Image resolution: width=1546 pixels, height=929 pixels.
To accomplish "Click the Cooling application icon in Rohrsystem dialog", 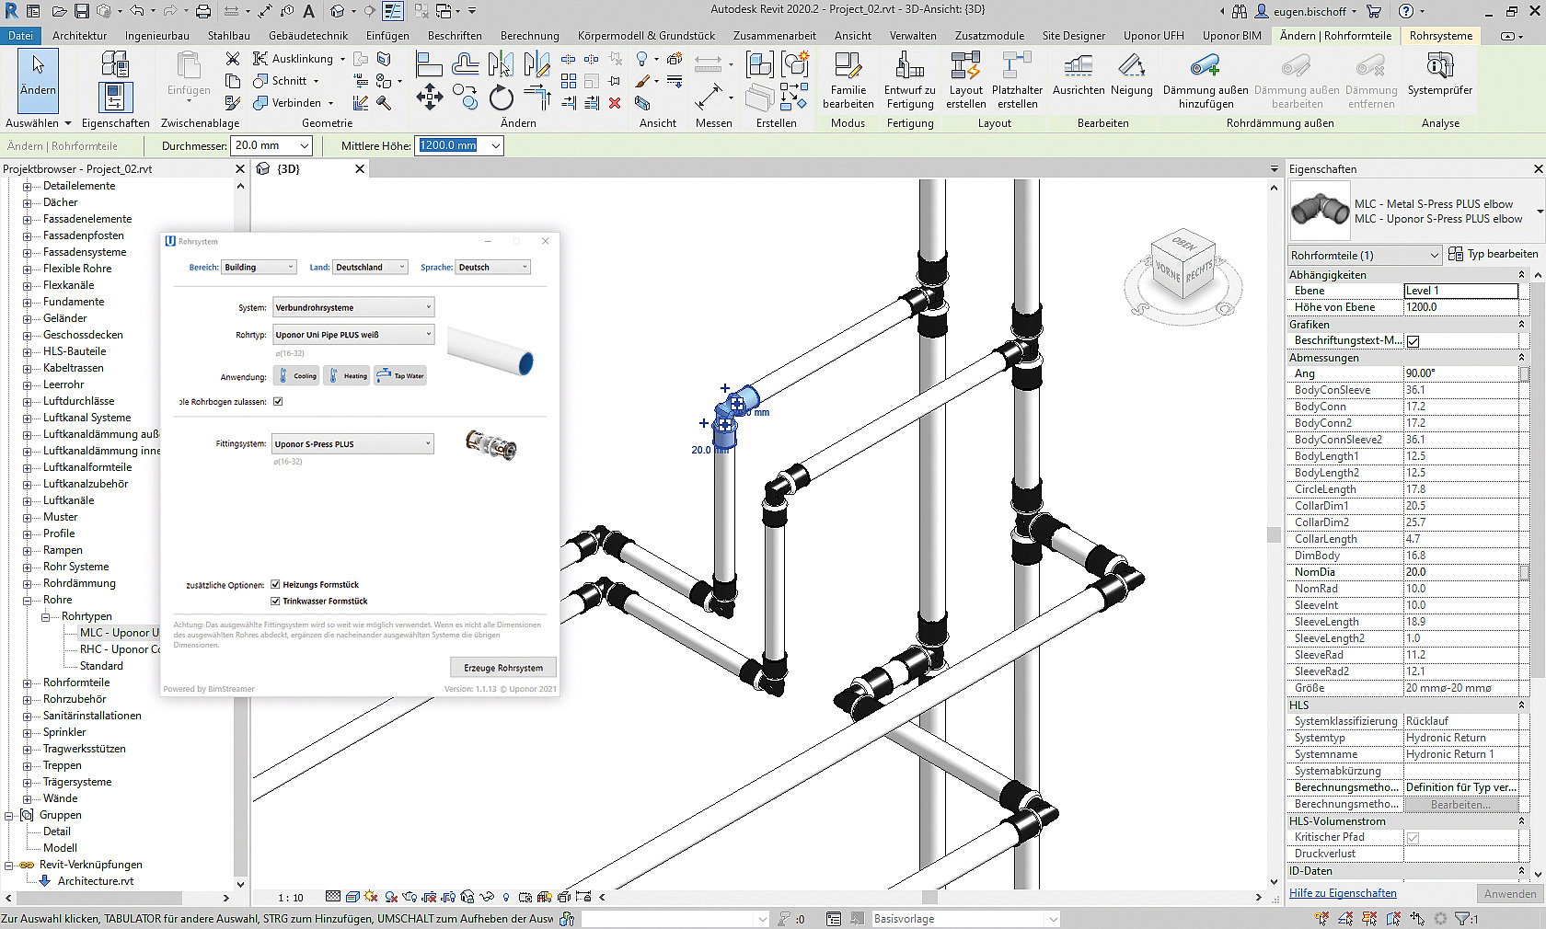I will pos(296,375).
